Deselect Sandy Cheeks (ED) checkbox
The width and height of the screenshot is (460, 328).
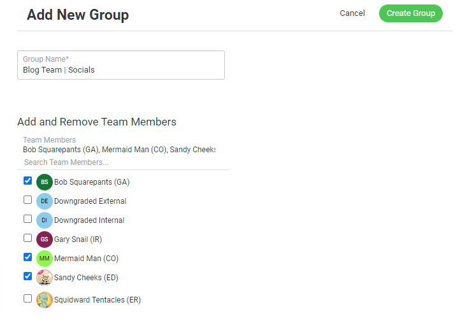click(x=27, y=276)
